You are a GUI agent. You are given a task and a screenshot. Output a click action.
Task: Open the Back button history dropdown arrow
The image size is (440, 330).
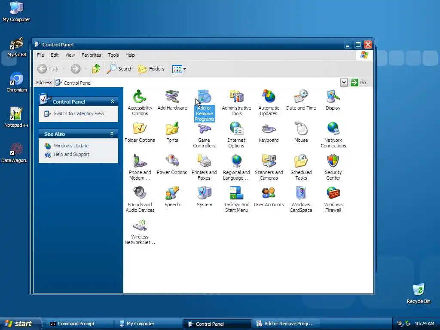pos(64,69)
